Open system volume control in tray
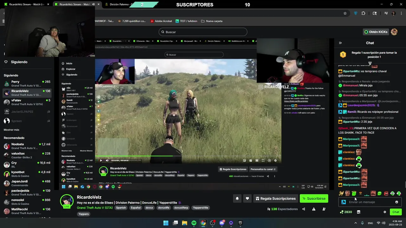Viewport: 406px width, 228px height. coord(384,223)
